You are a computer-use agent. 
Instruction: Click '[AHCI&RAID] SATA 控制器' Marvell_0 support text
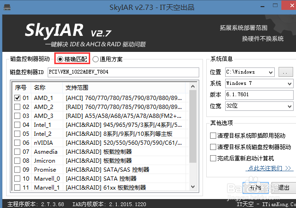click(101, 179)
